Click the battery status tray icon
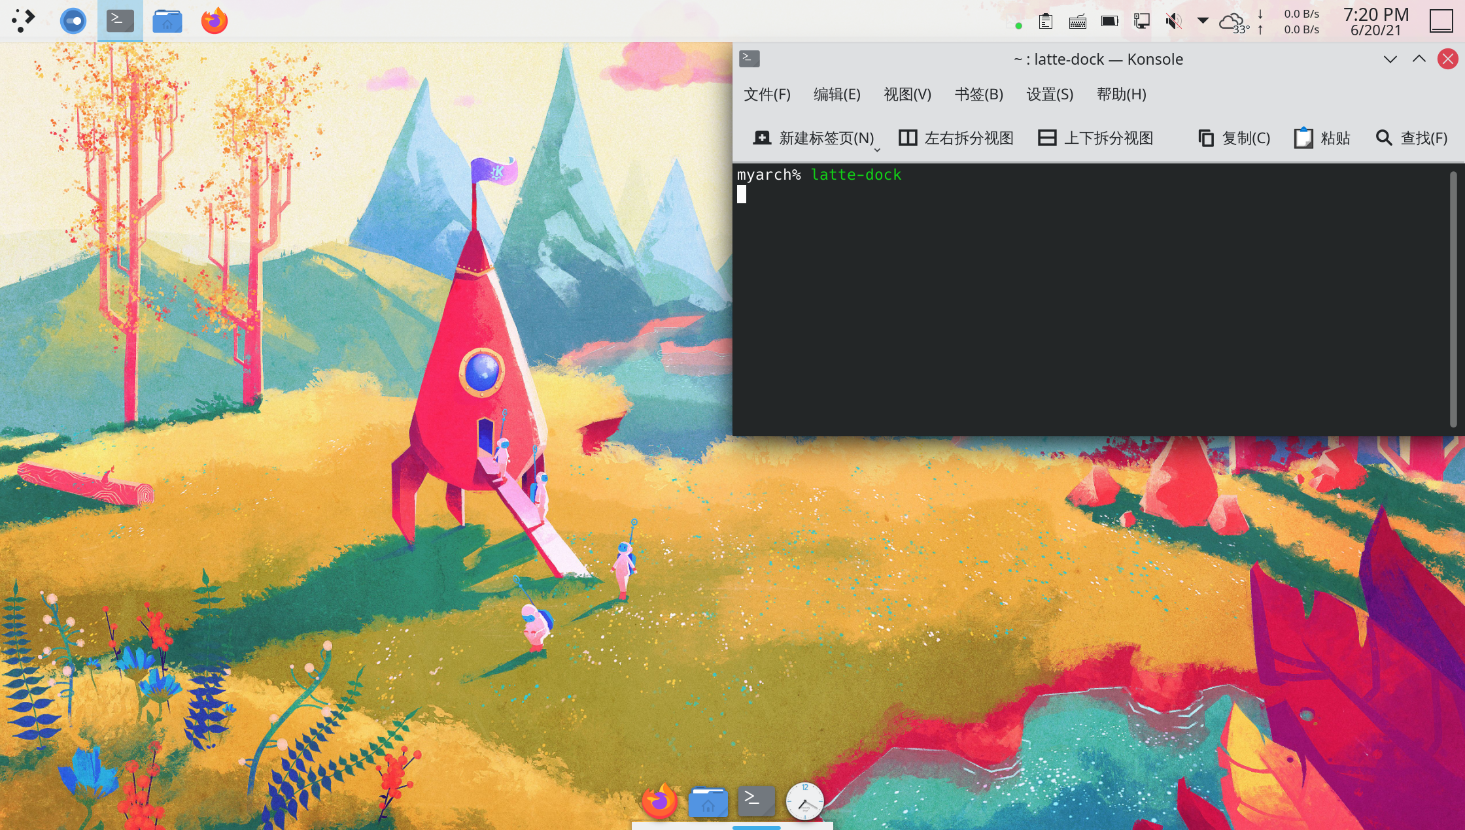 pos(1110,22)
